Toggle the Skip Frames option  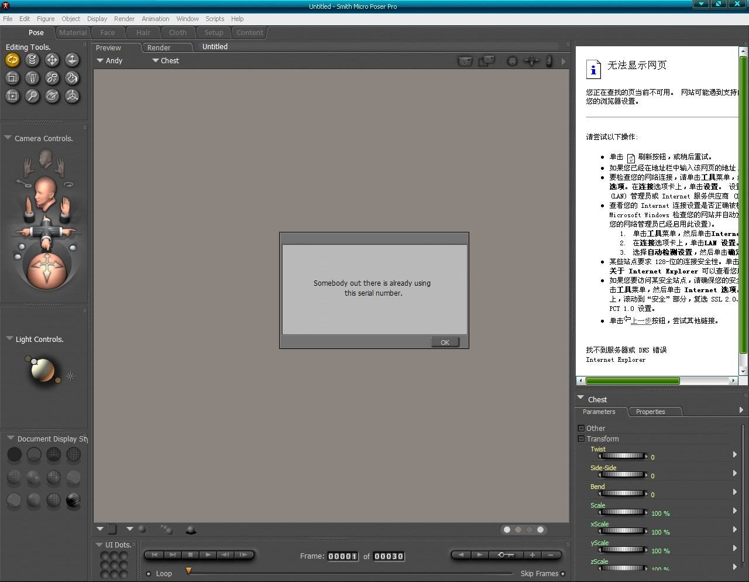563,574
